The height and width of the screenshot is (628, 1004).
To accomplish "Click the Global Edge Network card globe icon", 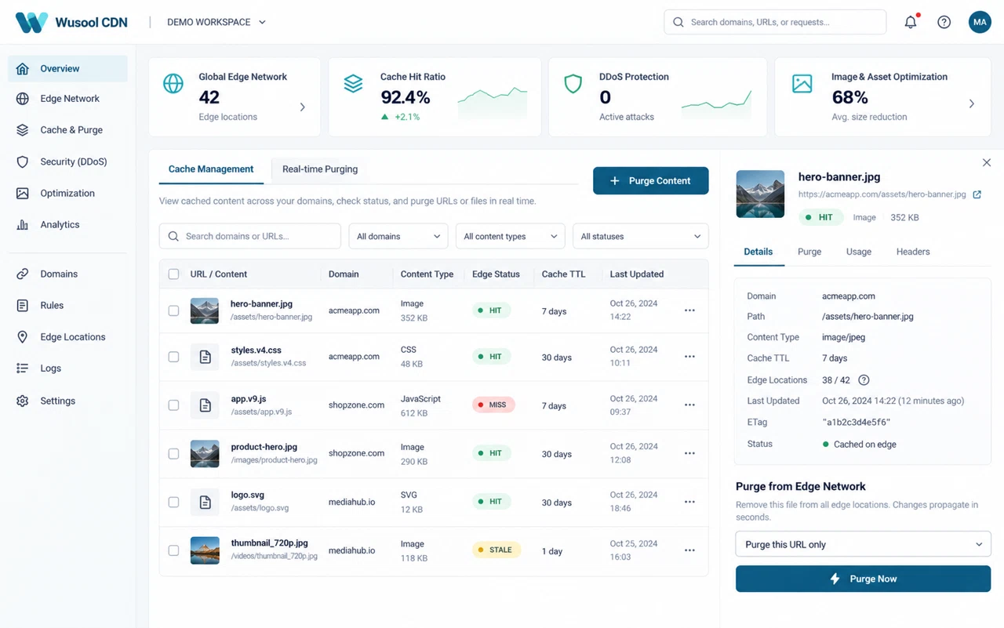I will click(x=173, y=83).
